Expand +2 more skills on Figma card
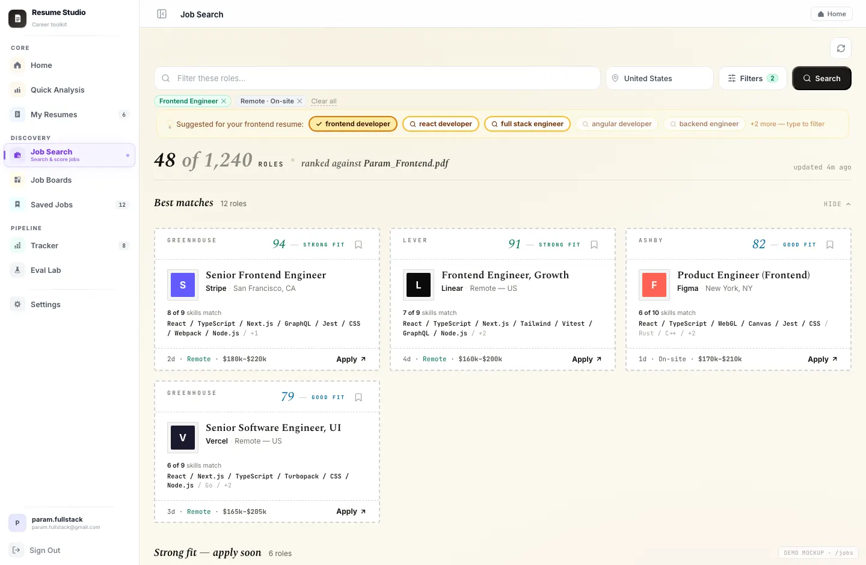Image resolution: width=866 pixels, height=565 pixels. tap(692, 333)
